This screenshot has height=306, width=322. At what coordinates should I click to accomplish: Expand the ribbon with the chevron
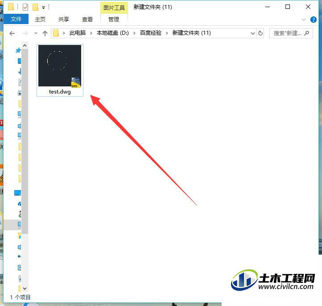304,20
